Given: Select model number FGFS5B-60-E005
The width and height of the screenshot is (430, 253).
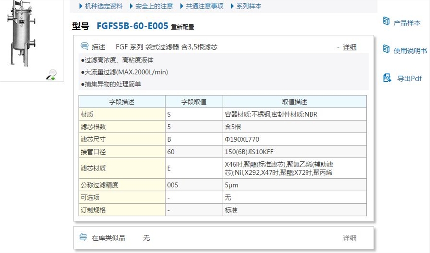Looking at the screenshot, I should click(x=132, y=26).
